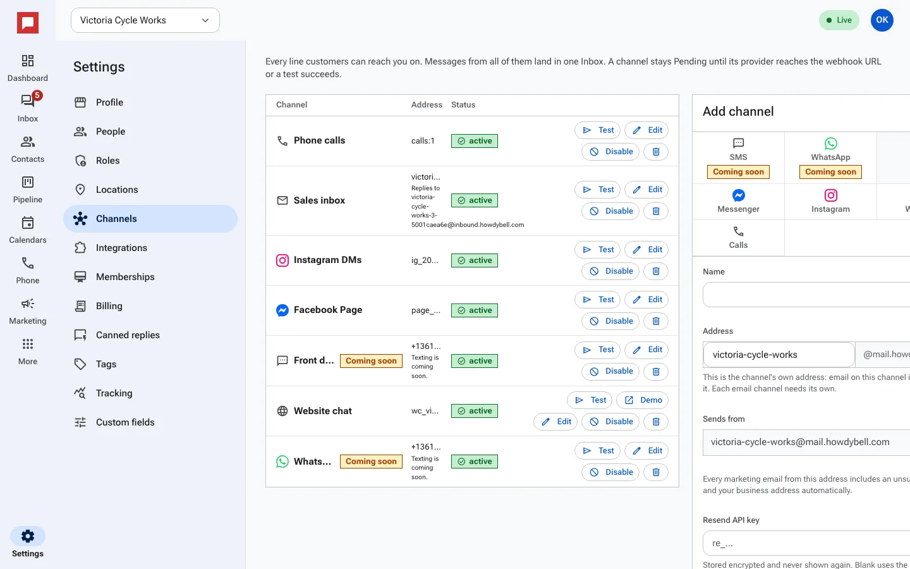Edit the Sales inbox channel
910x569 pixels.
coord(647,190)
